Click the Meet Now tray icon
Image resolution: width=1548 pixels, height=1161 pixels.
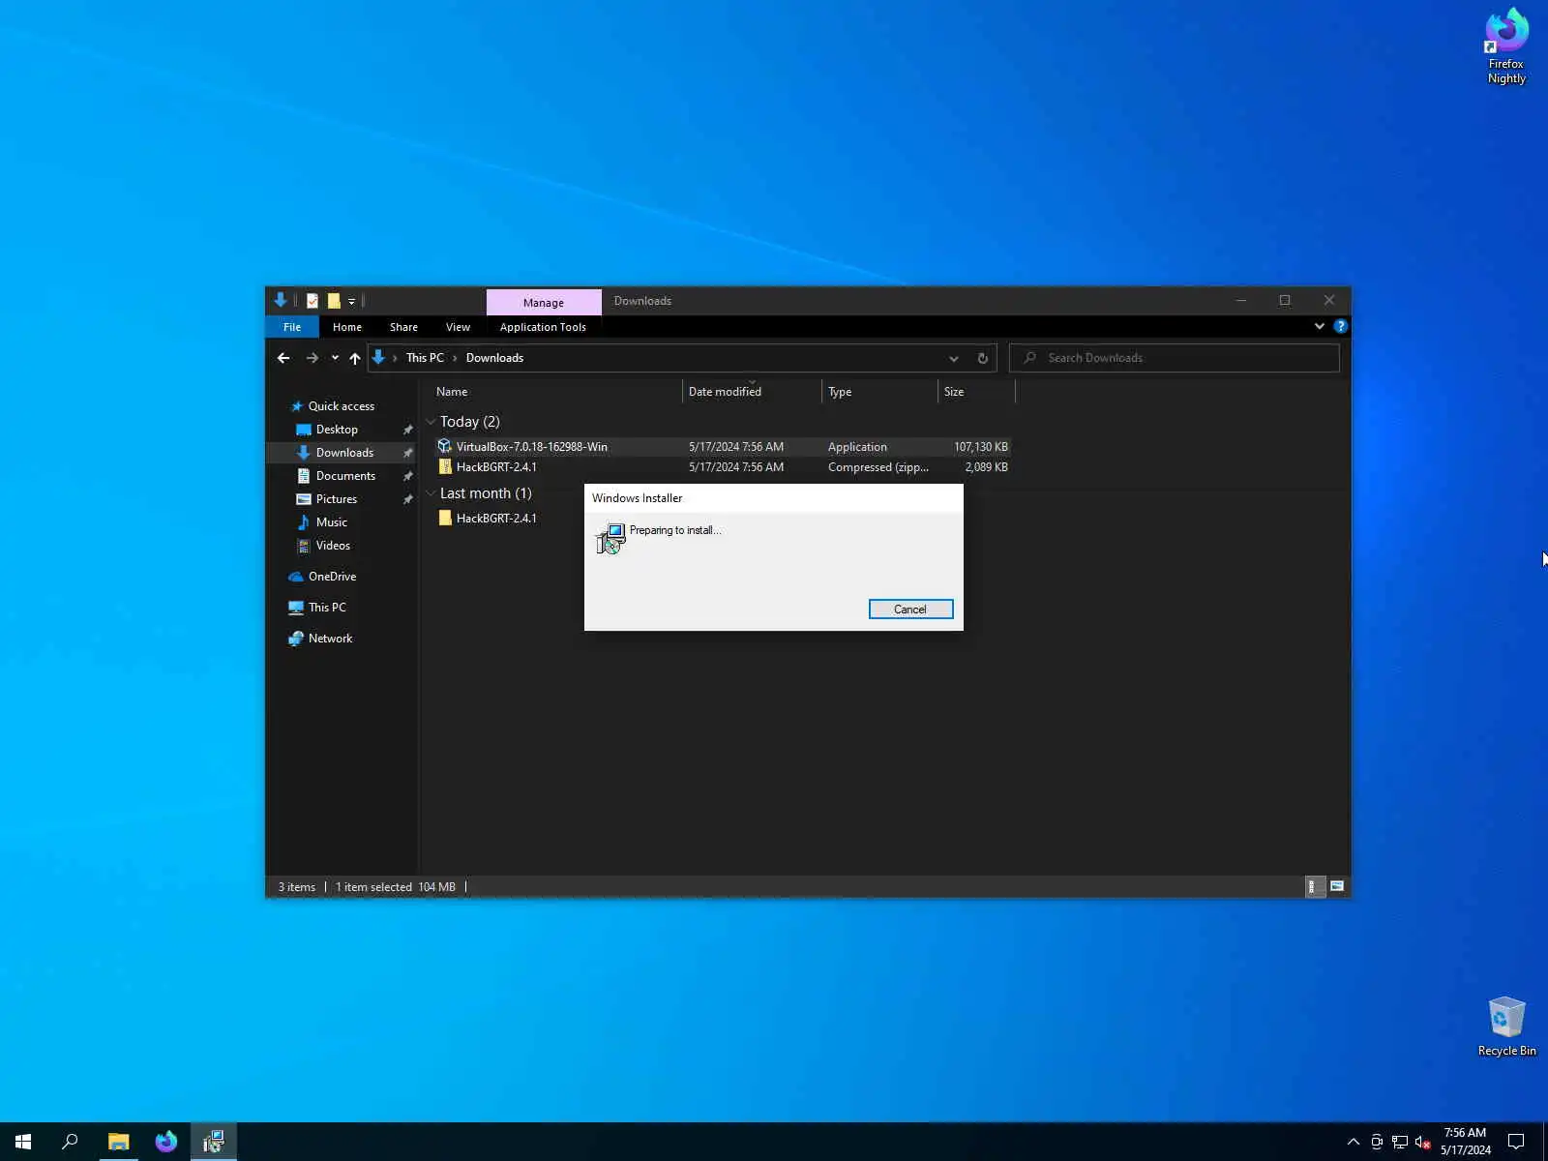pyautogui.click(x=1377, y=1142)
